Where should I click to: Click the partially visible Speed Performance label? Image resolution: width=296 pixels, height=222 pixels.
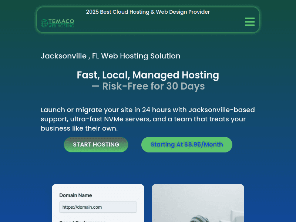coord(82,221)
